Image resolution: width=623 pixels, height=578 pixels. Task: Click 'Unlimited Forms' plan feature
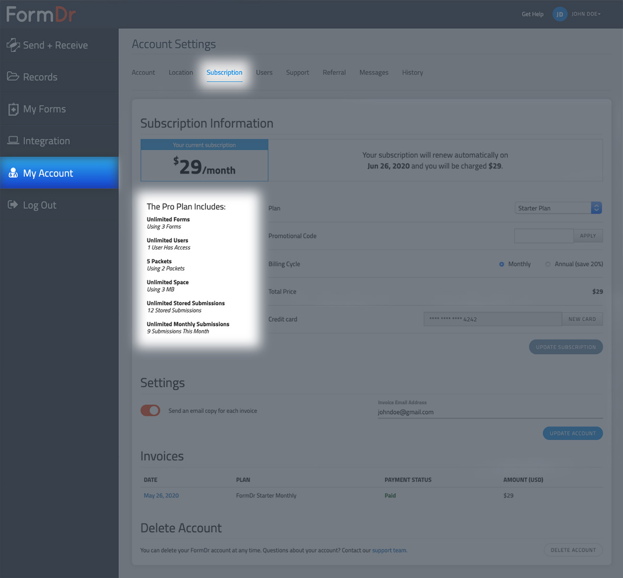(168, 219)
